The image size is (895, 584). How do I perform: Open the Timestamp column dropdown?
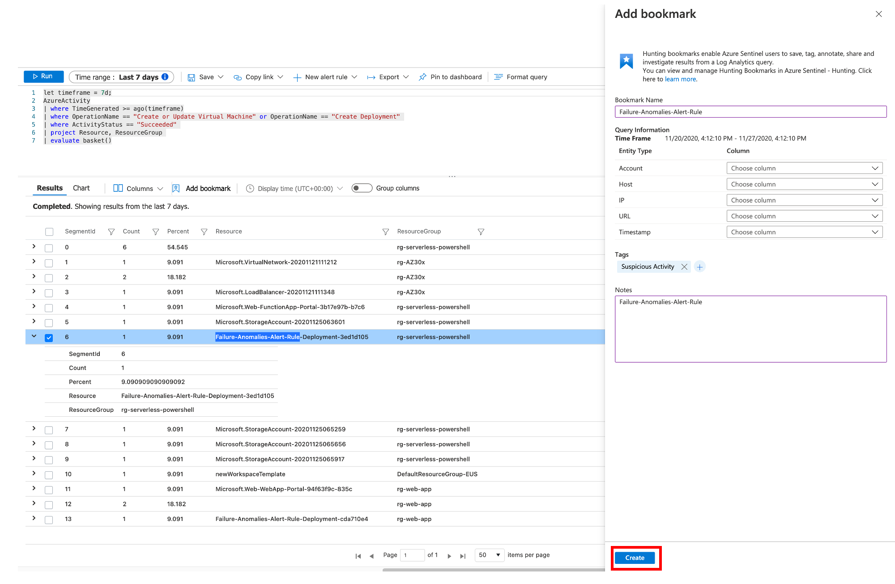pos(804,232)
